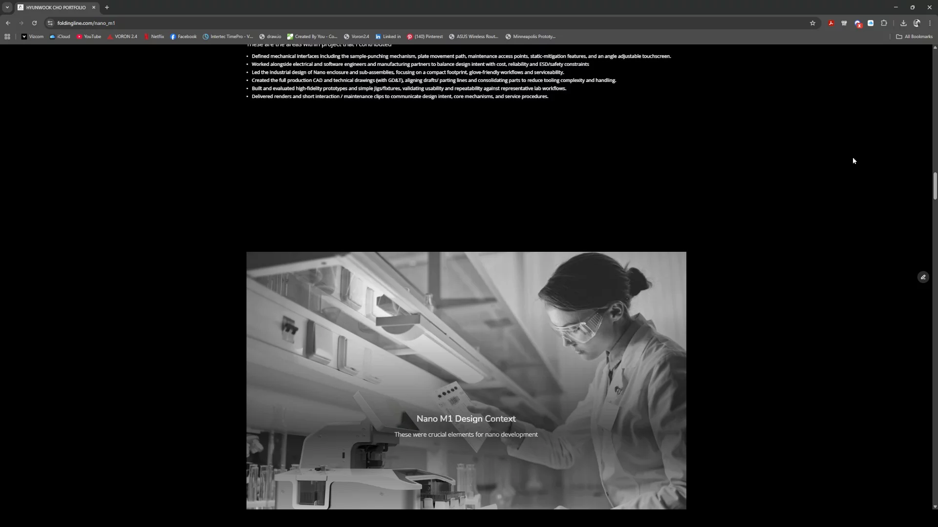Bookmark this page with the star icon

coord(812,23)
